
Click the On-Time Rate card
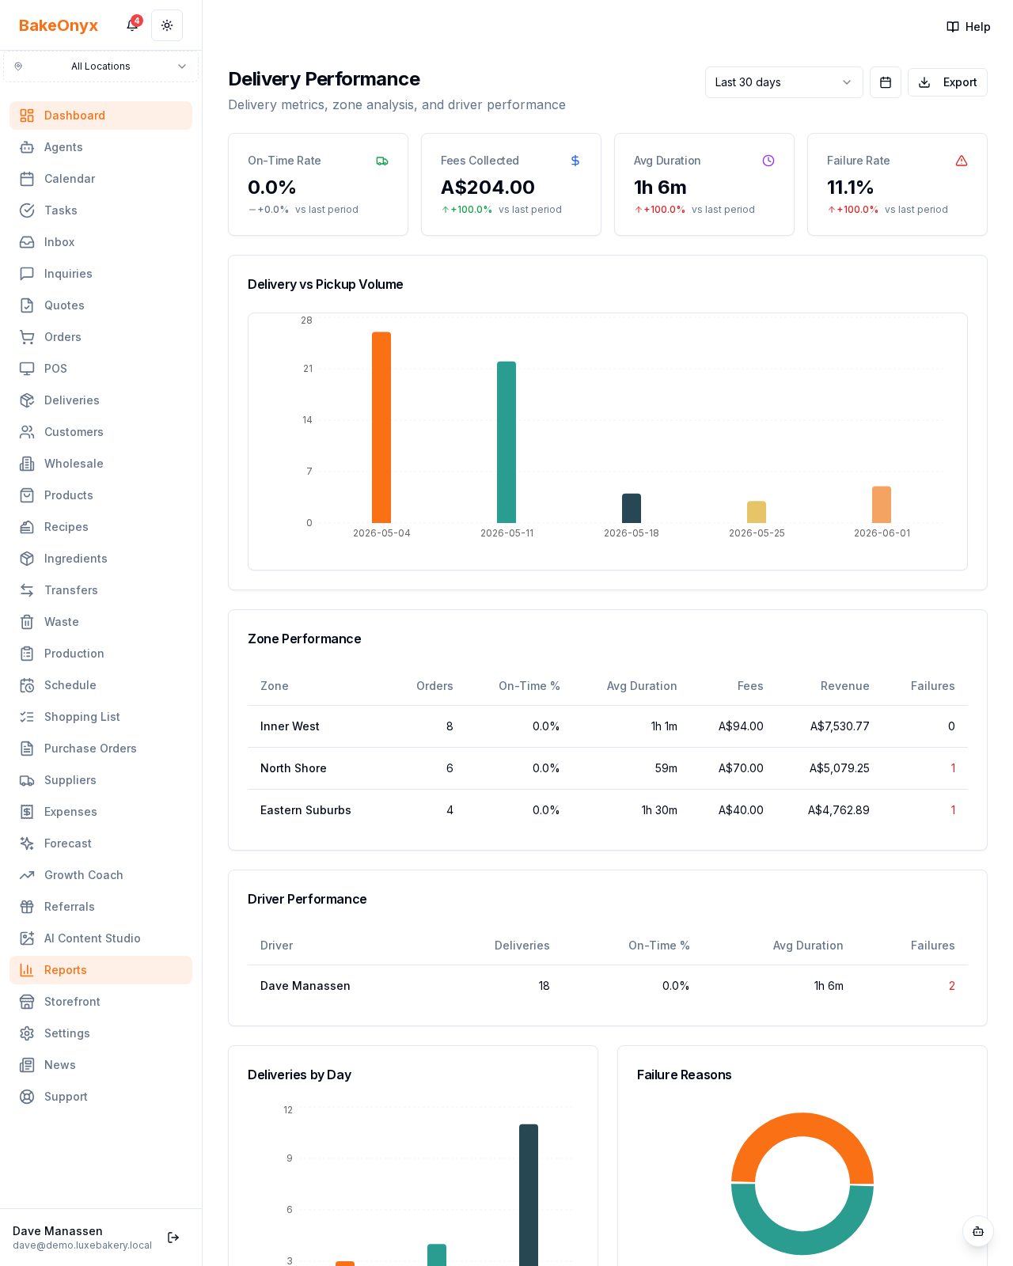pyautogui.click(x=318, y=184)
